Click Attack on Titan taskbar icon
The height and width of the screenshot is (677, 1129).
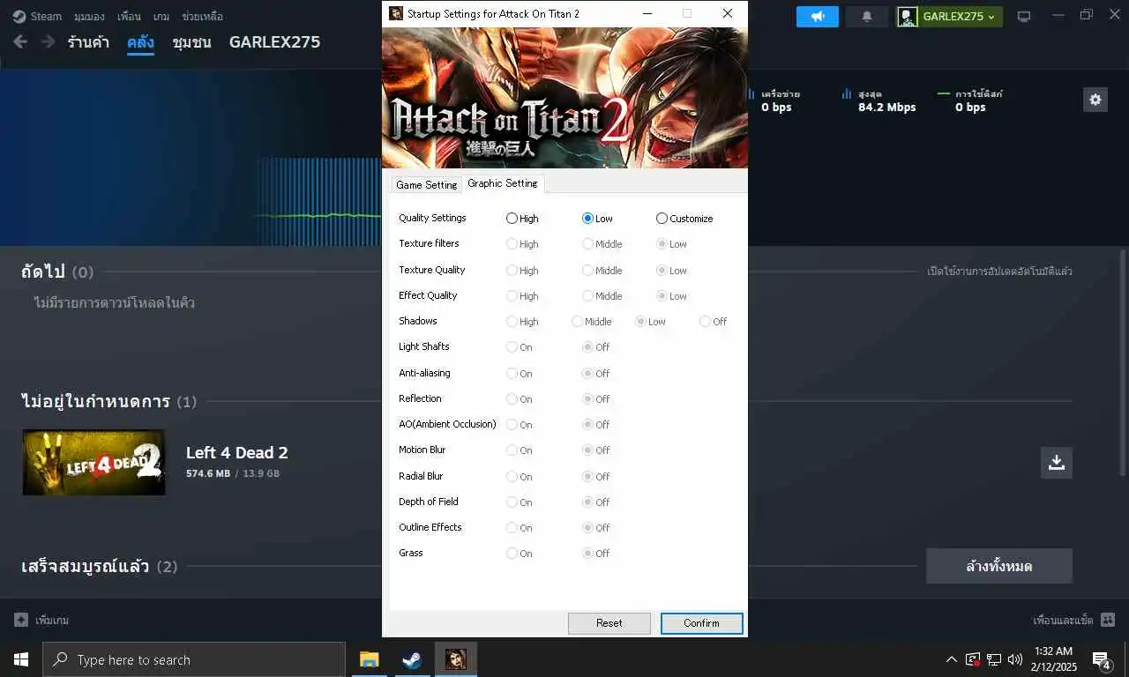click(x=456, y=659)
